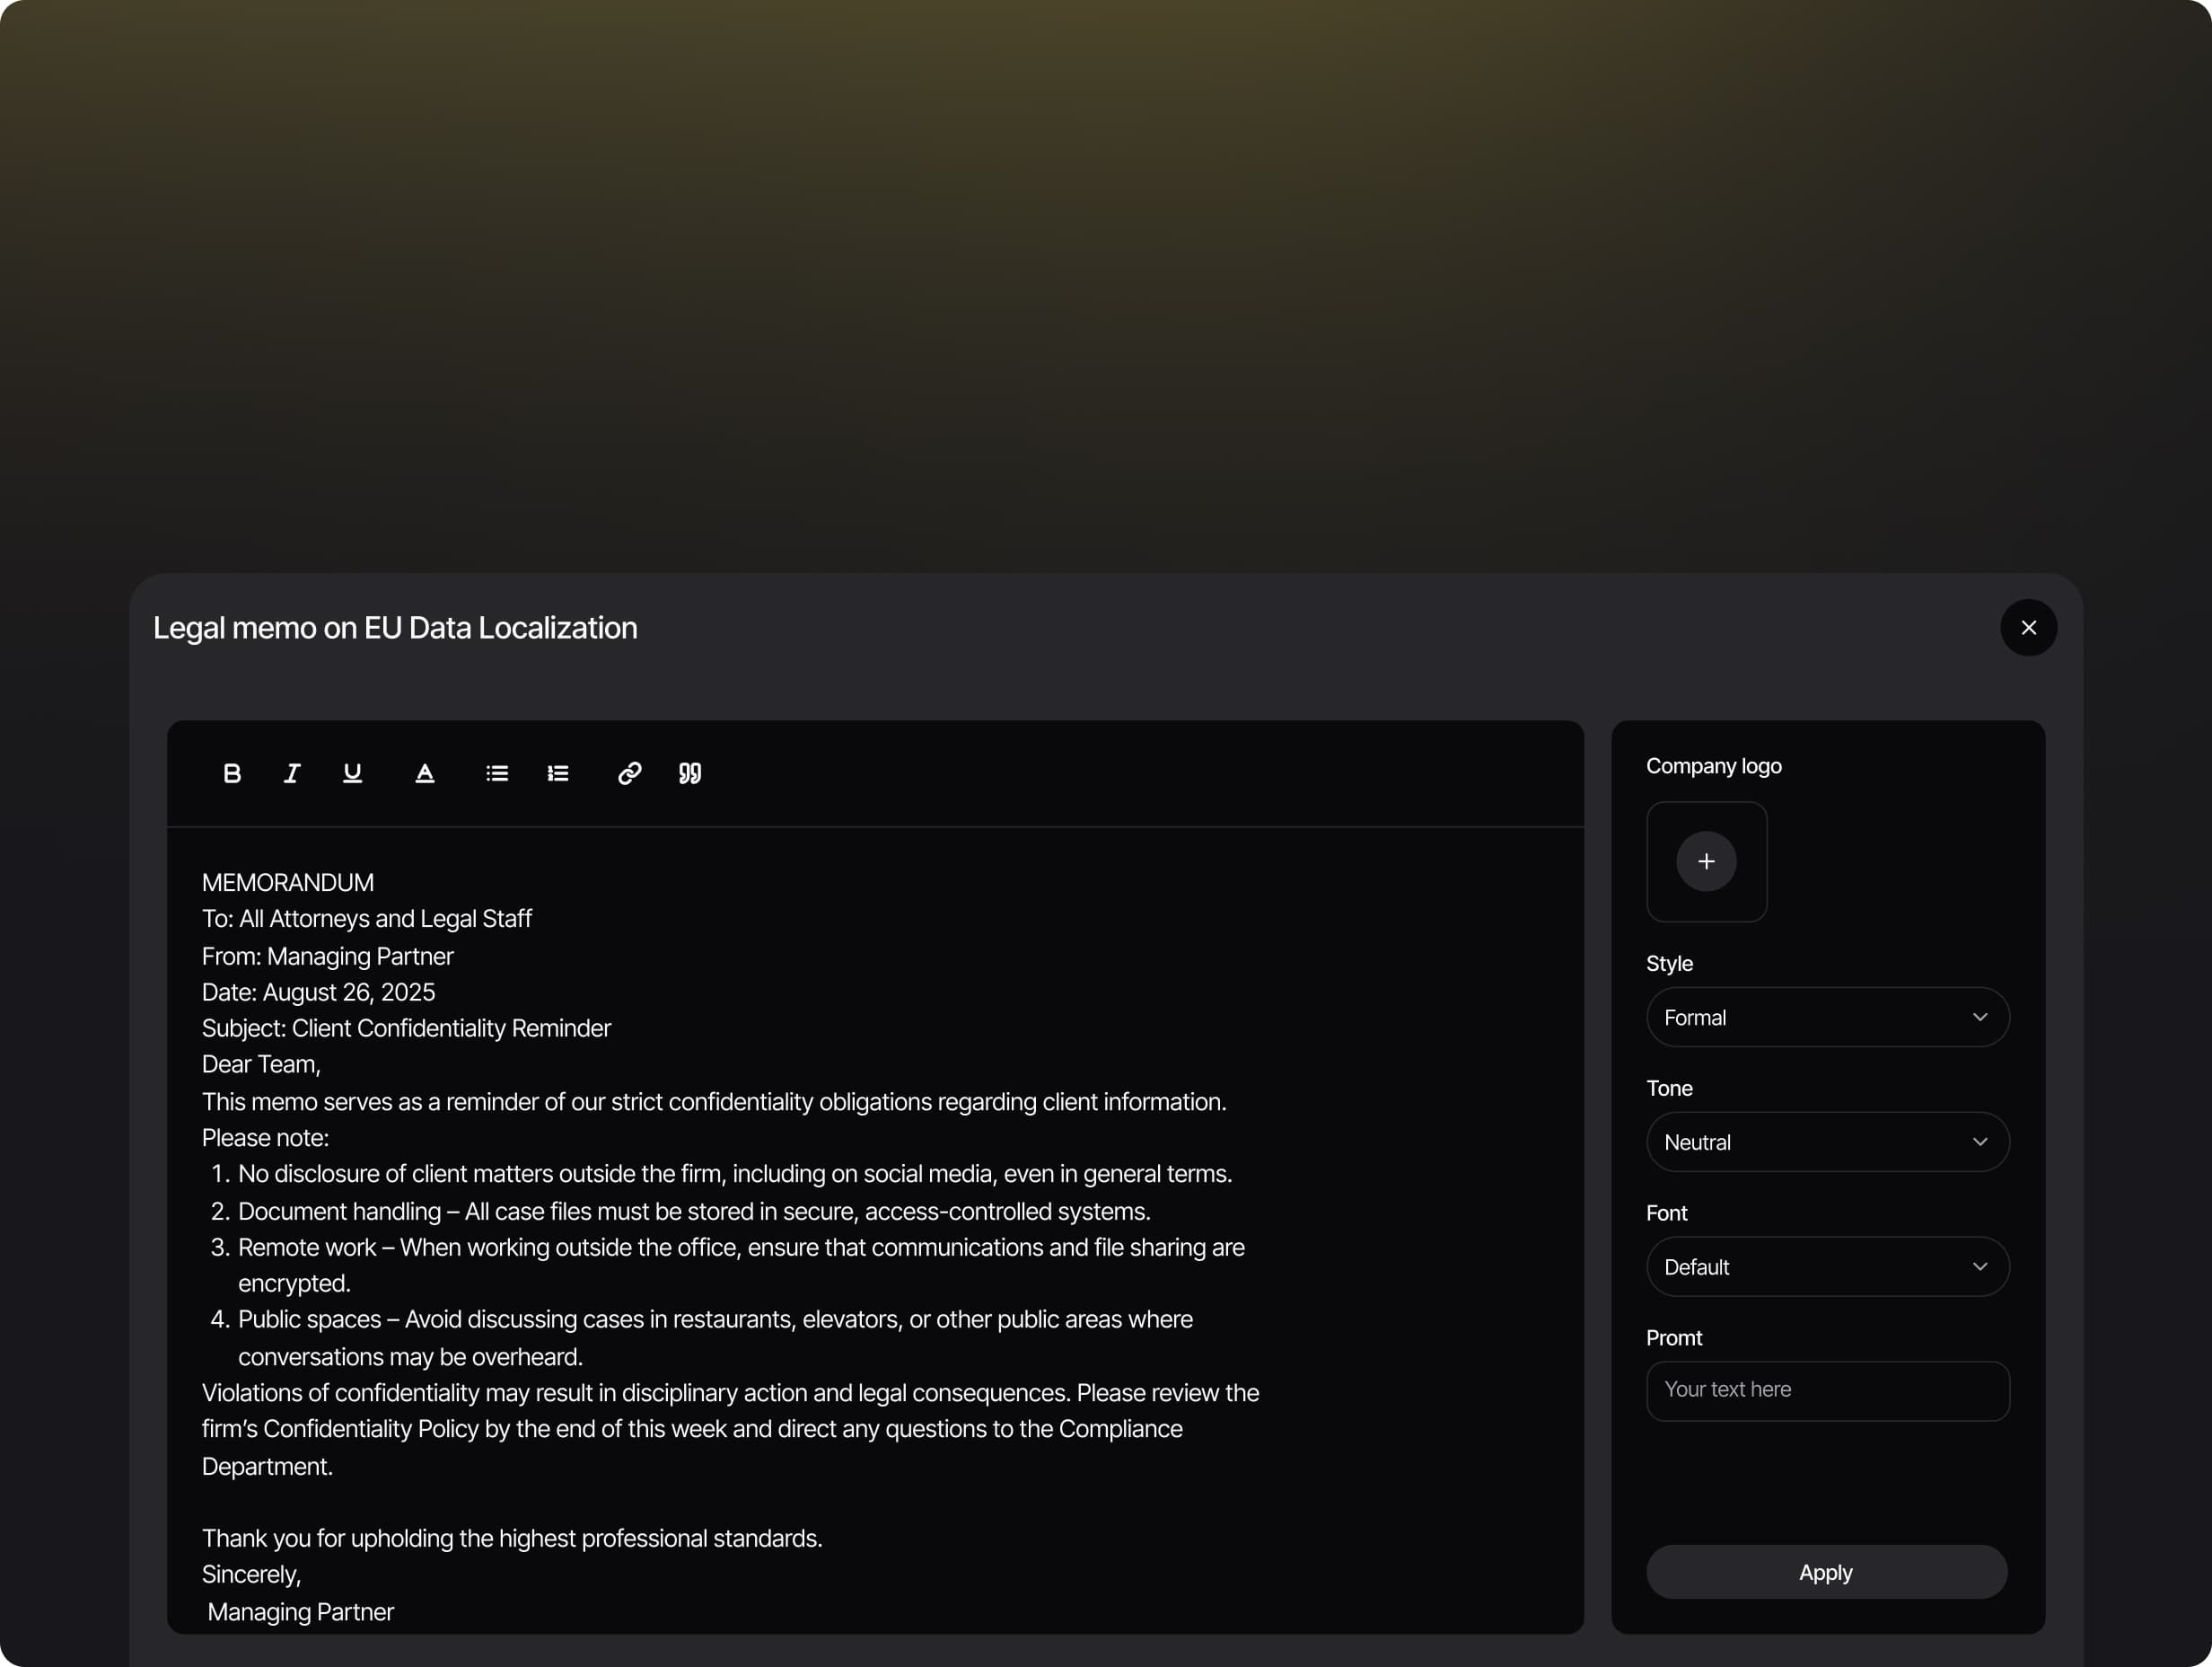Place cursor in Subject: Client Confidentiality Reminder line
Image resolution: width=2212 pixels, height=1667 pixels.
[x=406, y=1028]
